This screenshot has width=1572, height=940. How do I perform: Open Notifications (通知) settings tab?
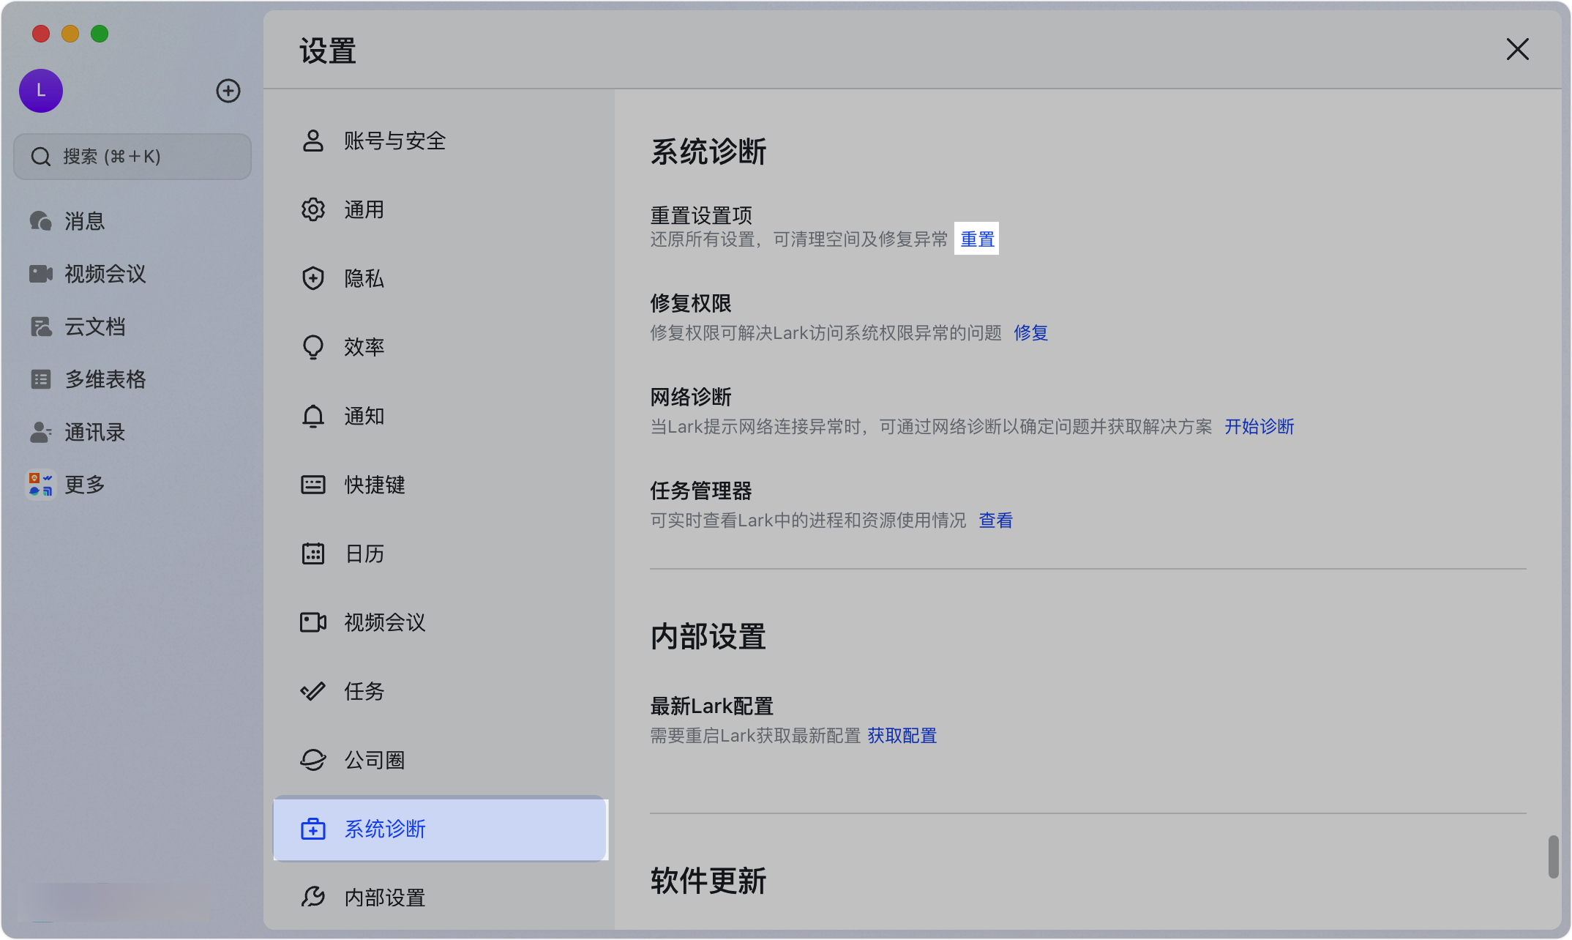[x=364, y=416]
